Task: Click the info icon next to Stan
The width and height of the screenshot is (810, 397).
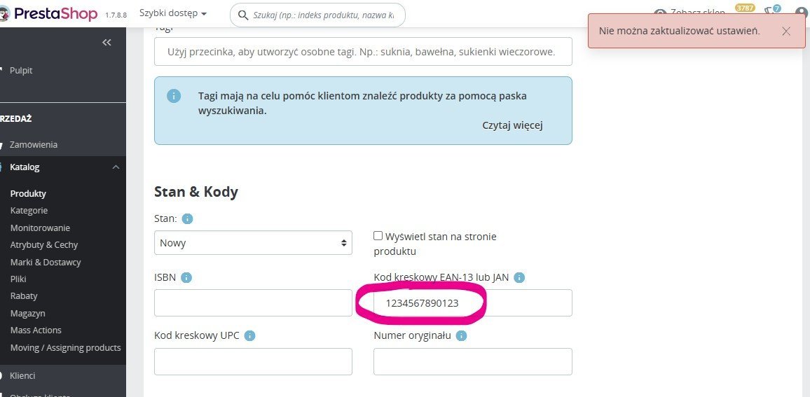Action: coord(188,219)
